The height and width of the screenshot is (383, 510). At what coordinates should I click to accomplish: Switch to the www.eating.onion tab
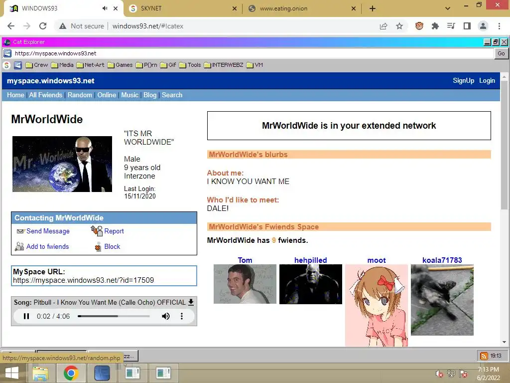point(301,8)
